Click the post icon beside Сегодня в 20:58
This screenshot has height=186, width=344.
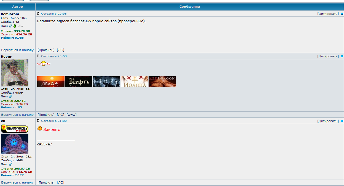click(38, 56)
